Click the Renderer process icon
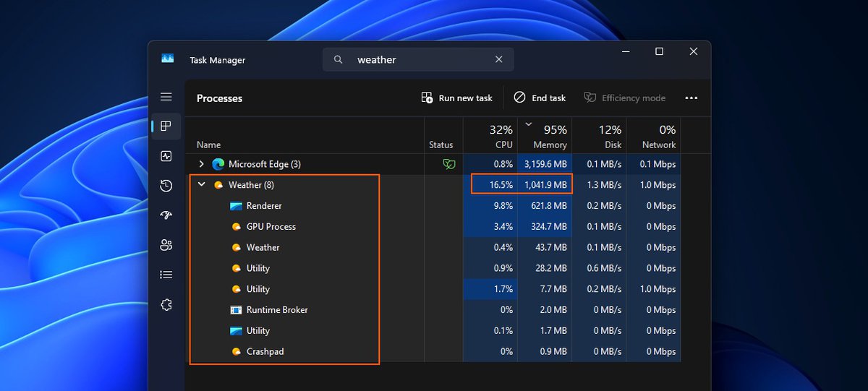Image resolution: width=868 pixels, height=391 pixels. coord(236,206)
